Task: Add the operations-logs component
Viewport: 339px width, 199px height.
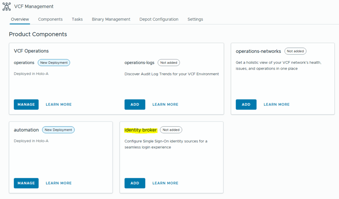Action: [x=135, y=104]
